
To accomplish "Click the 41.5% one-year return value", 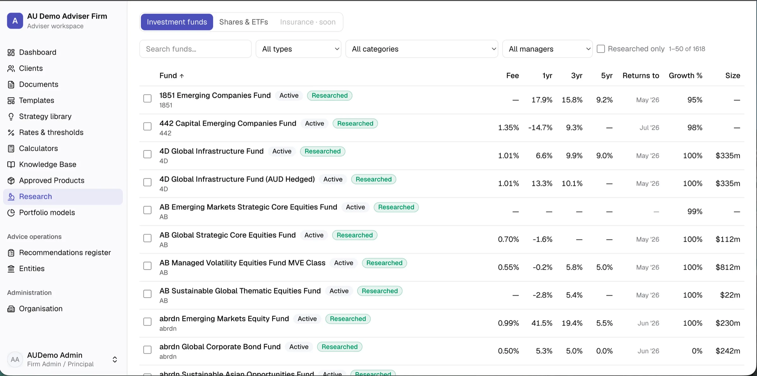I will click(542, 323).
